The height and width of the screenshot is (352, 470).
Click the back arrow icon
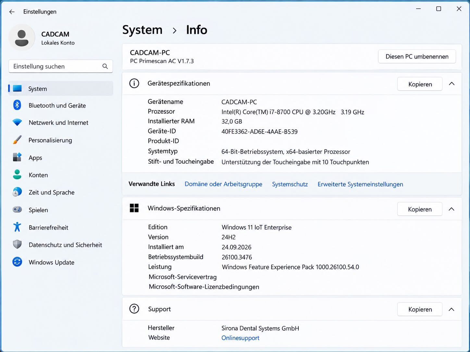click(x=12, y=12)
